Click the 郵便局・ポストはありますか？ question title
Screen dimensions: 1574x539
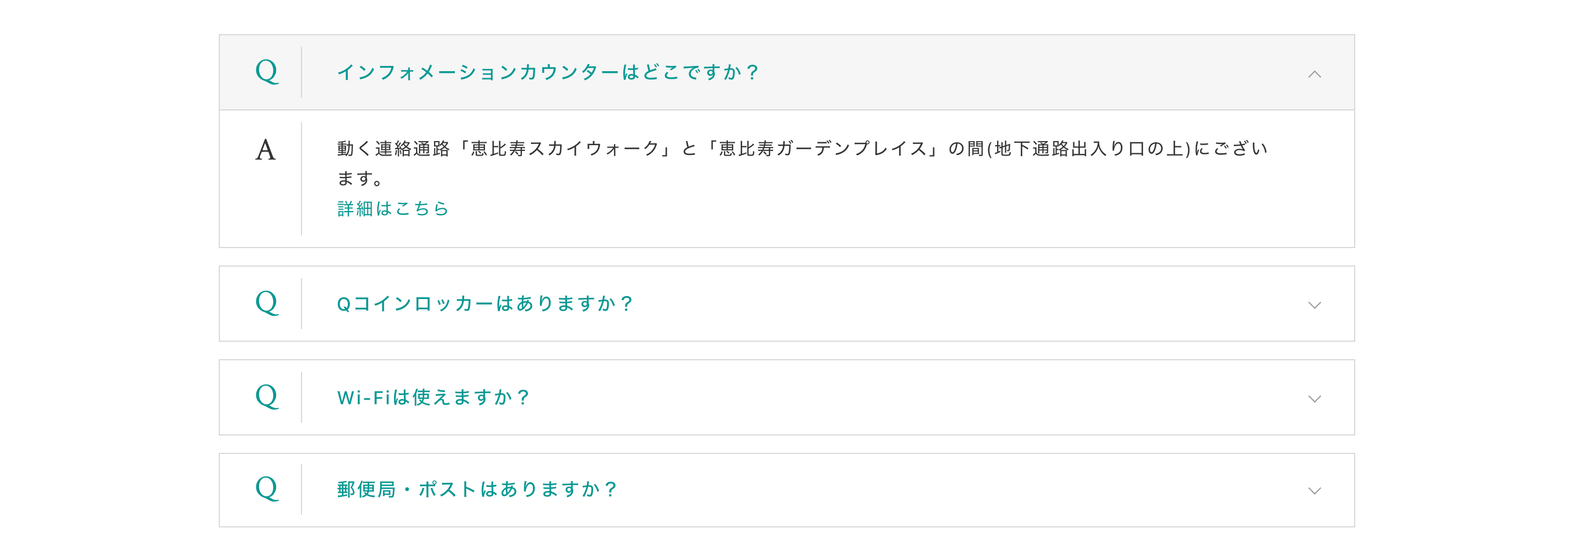477,490
